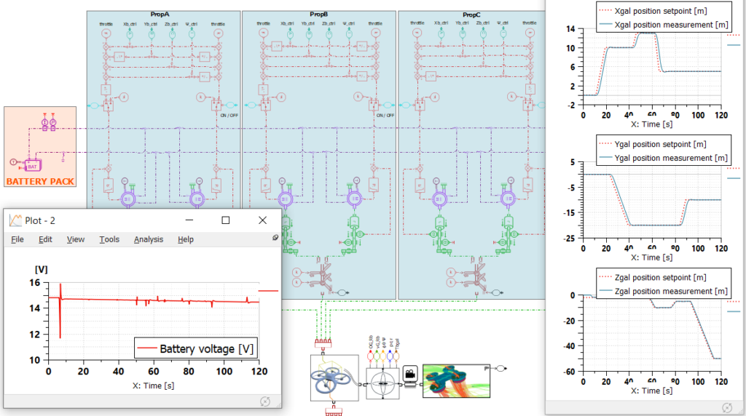Select the red four-port mux above drone
The width and height of the screenshot is (746, 416).
(x=323, y=343)
